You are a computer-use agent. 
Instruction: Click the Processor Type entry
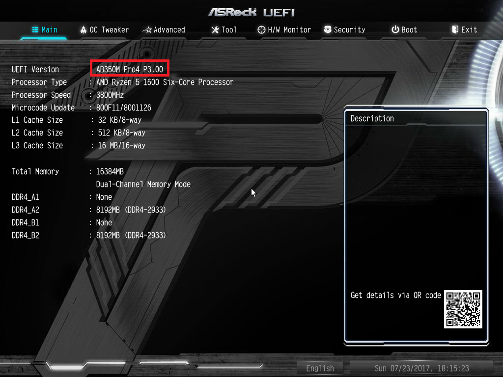coord(122,82)
